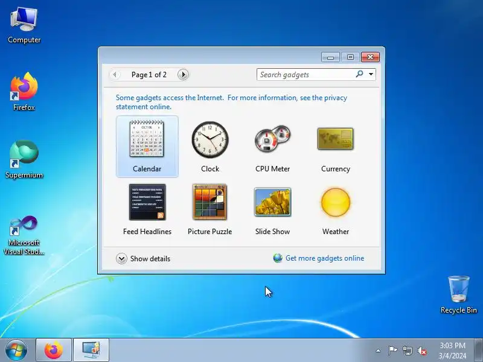
Task: Select Microsoft Visual Studio shortcut
Action: click(x=24, y=235)
